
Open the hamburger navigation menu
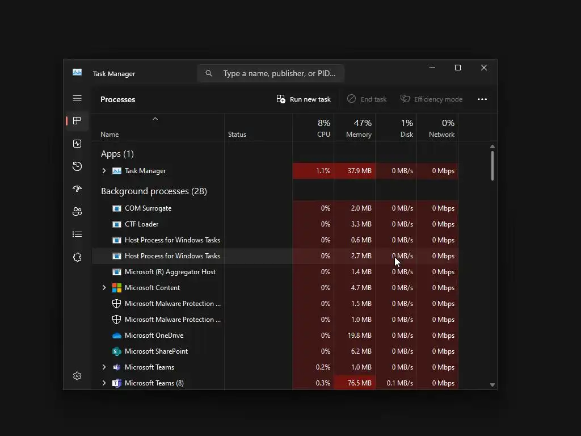[77, 98]
